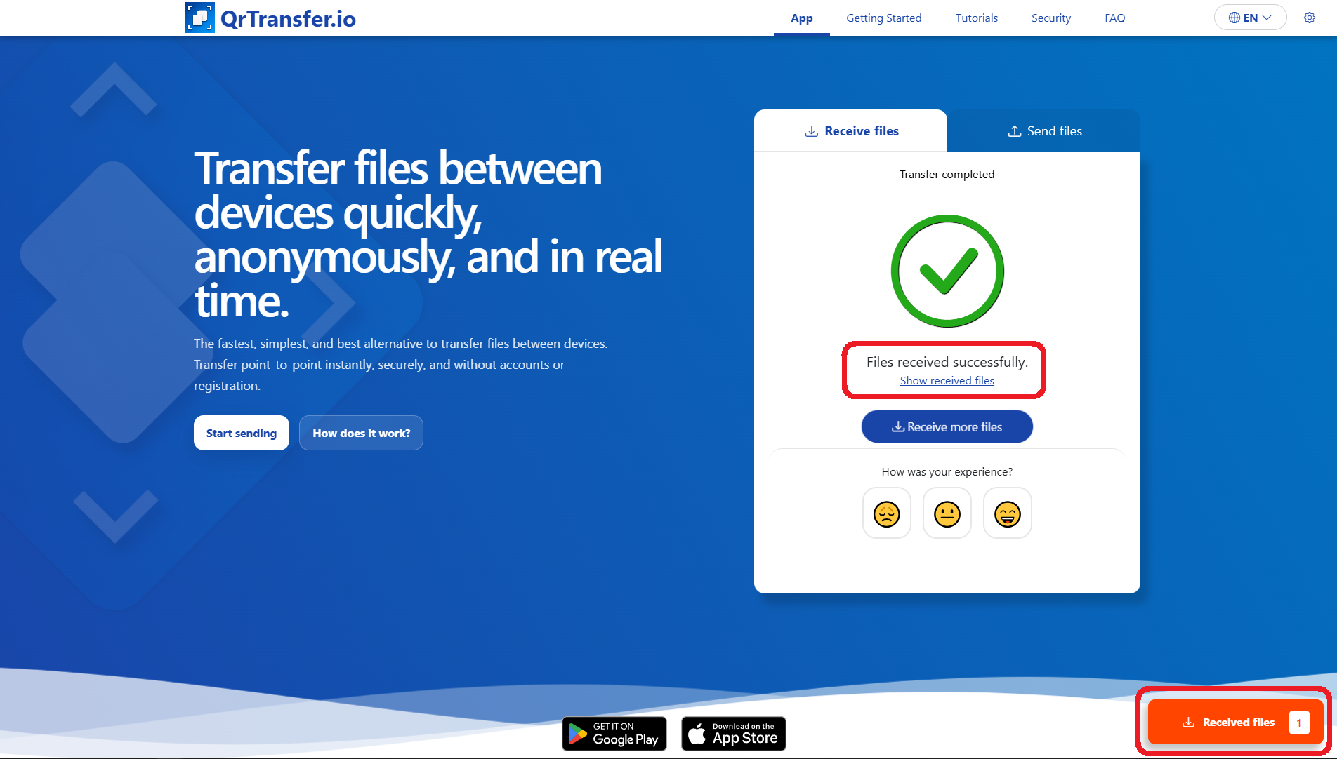This screenshot has height=759, width=1337.
Task: Open the App Store download badge
Action: [x=734, y=734]
